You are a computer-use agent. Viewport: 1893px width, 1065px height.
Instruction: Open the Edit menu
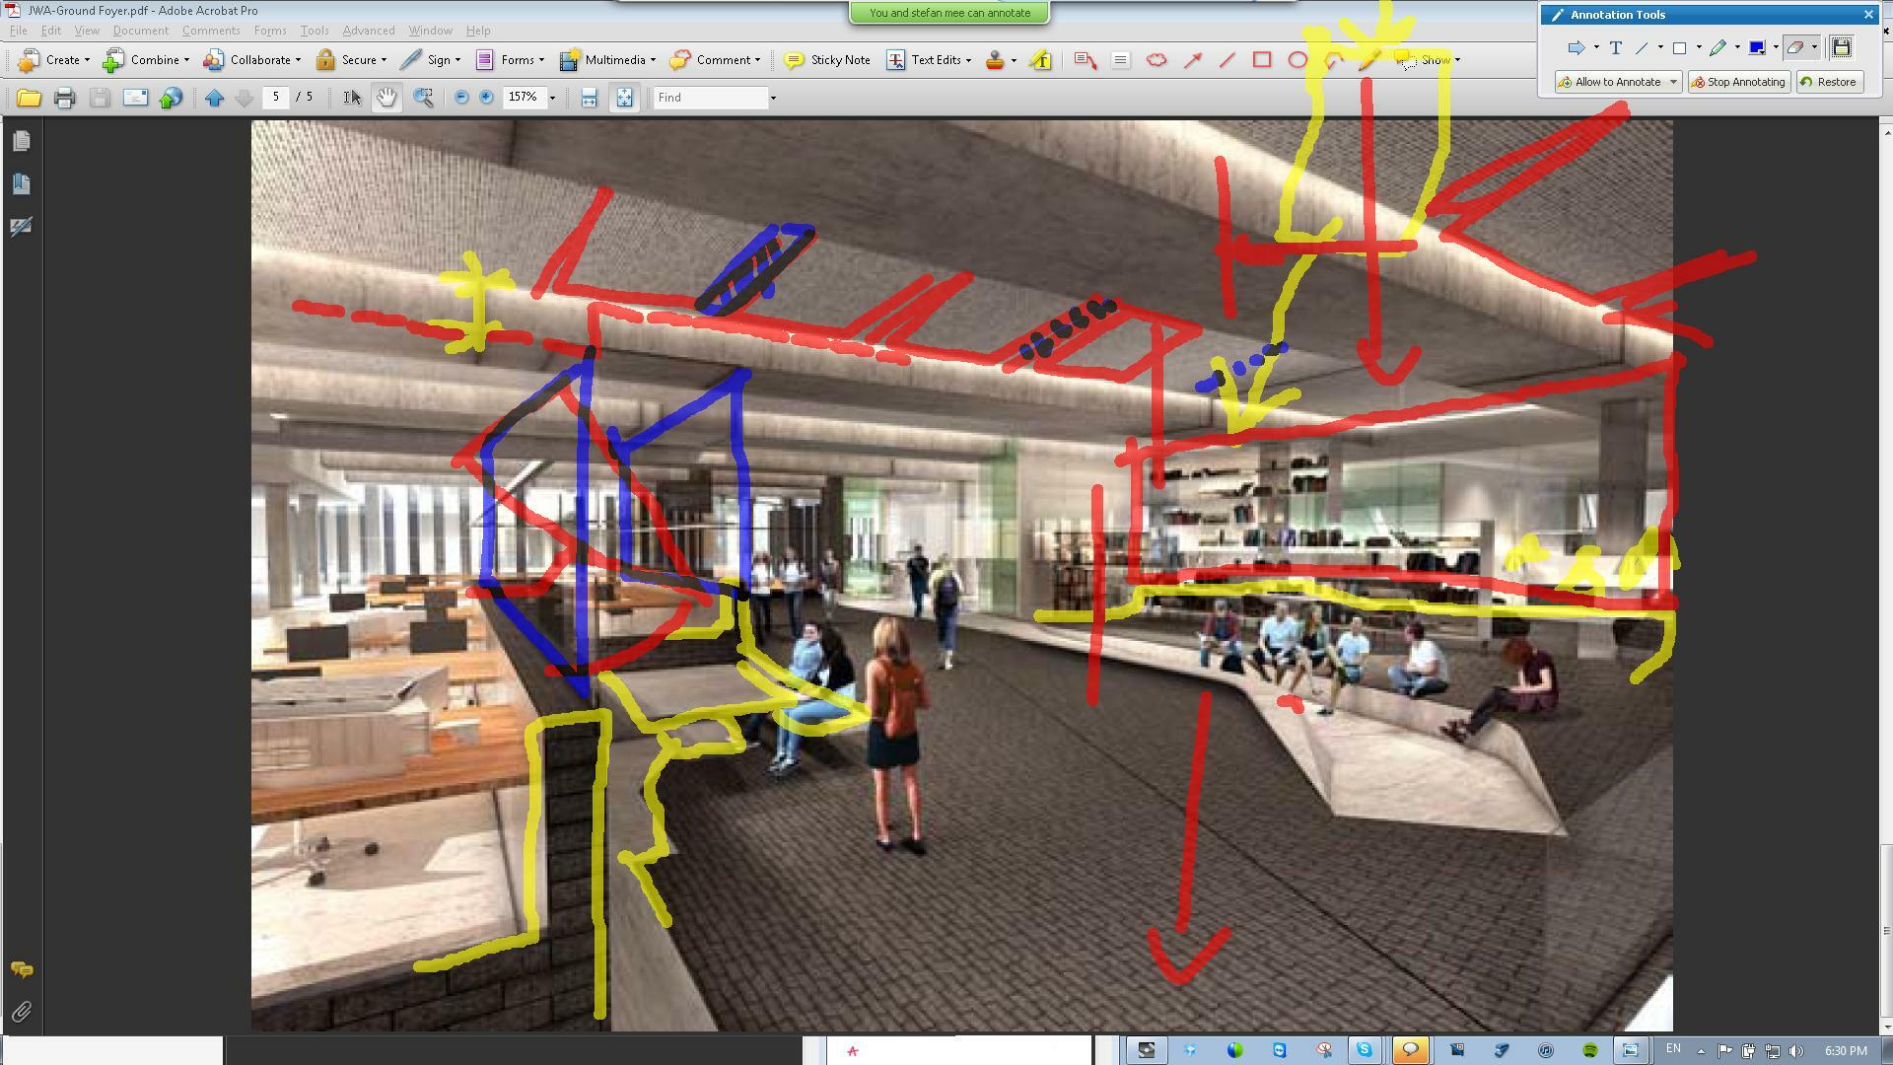point(51,31)
